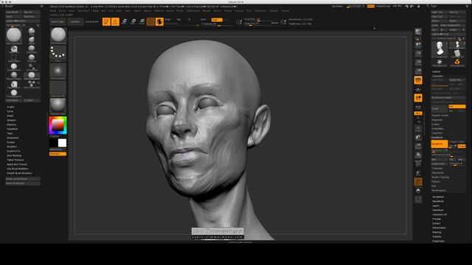Click the Zoom3D icon on right shelf
Screen dimensions: 472x265
click(x=418, y=146)
